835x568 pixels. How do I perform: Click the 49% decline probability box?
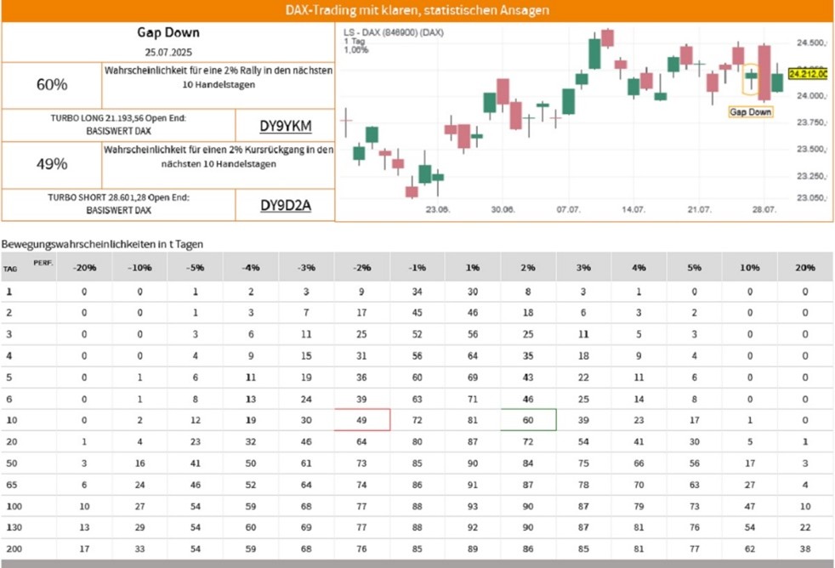pyautogui.click(x=52, y=164)
